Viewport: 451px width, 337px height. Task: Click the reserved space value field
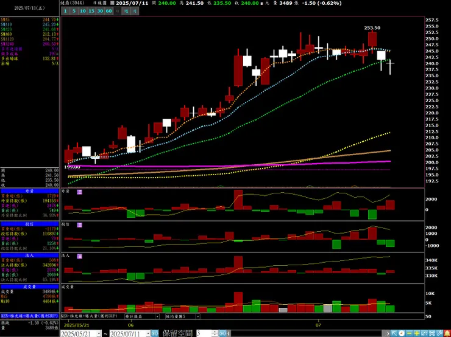click(x=204, y=333)
